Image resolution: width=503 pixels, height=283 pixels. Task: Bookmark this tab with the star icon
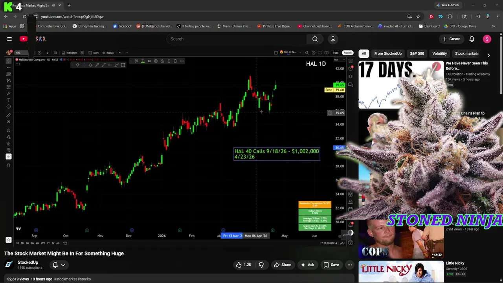(x=418, y=17)
